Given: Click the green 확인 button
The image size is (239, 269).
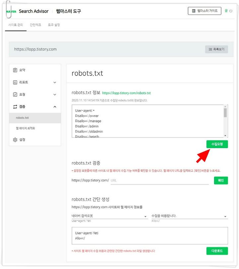Looking at the screenshot, I should [221, 180].
